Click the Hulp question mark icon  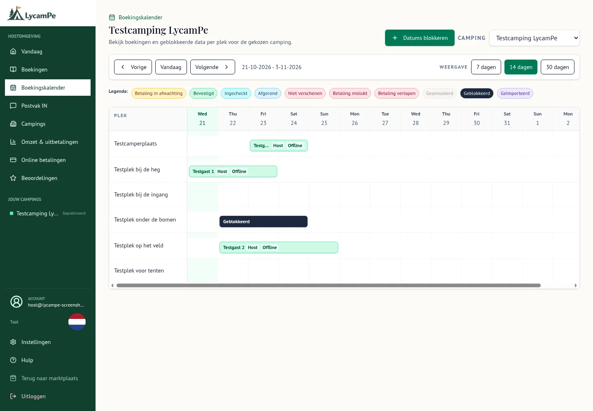13,360
